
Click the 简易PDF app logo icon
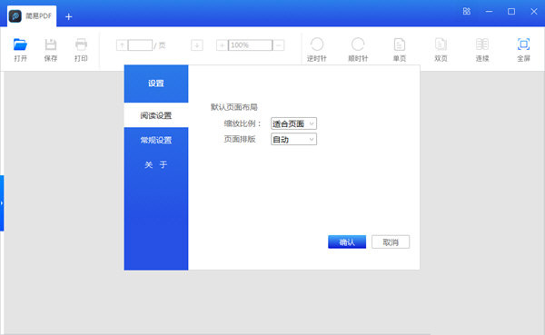pos(15,16)
